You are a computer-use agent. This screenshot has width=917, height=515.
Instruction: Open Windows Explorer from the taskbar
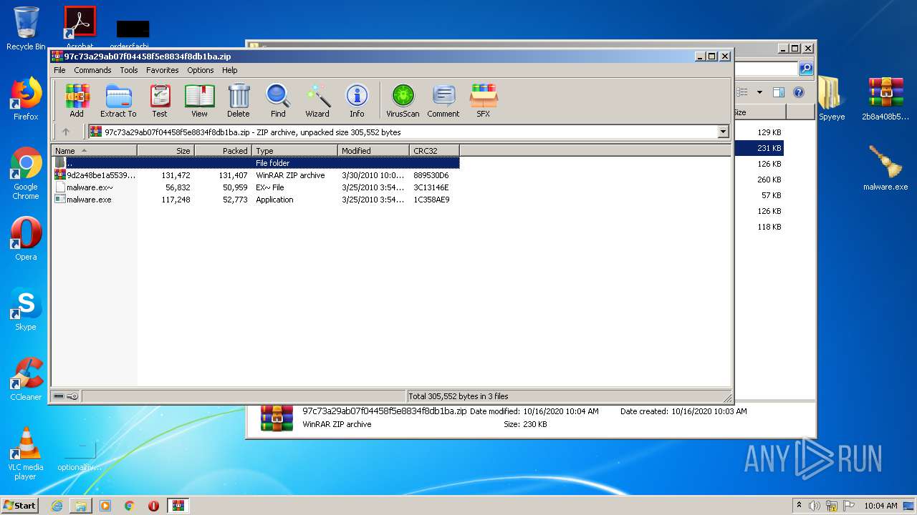point(81,506)
